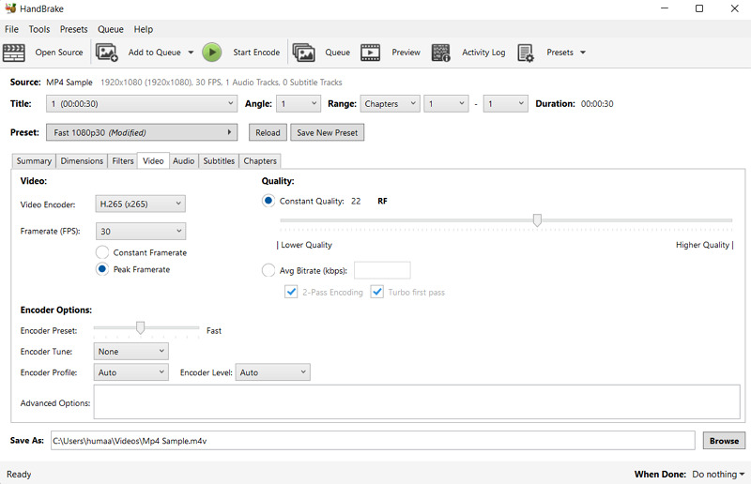
Task: Open the Framerate (FPS) dropdown
Action: coord(140,232)
